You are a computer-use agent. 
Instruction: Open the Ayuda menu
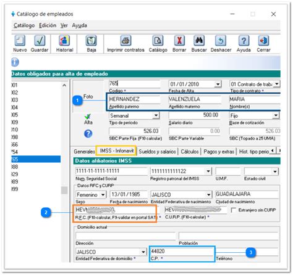79,25
